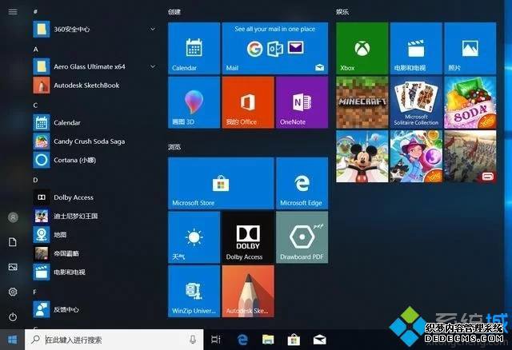
Task: Open Microsoft Solitaire Collection tile
Action: tap(416, 102)
